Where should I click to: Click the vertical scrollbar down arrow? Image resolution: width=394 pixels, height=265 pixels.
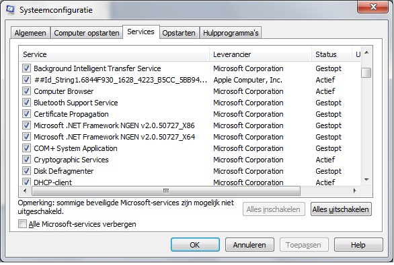[366, 180]
